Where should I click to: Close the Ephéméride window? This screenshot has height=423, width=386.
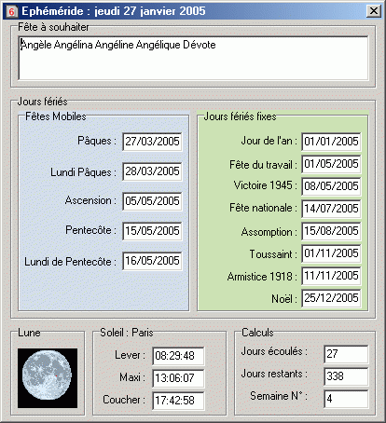pyautogui.click(x=373, y=11)
